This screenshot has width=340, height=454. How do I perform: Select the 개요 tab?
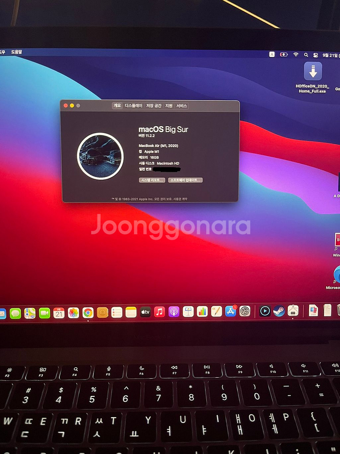[x=117, y=106]
